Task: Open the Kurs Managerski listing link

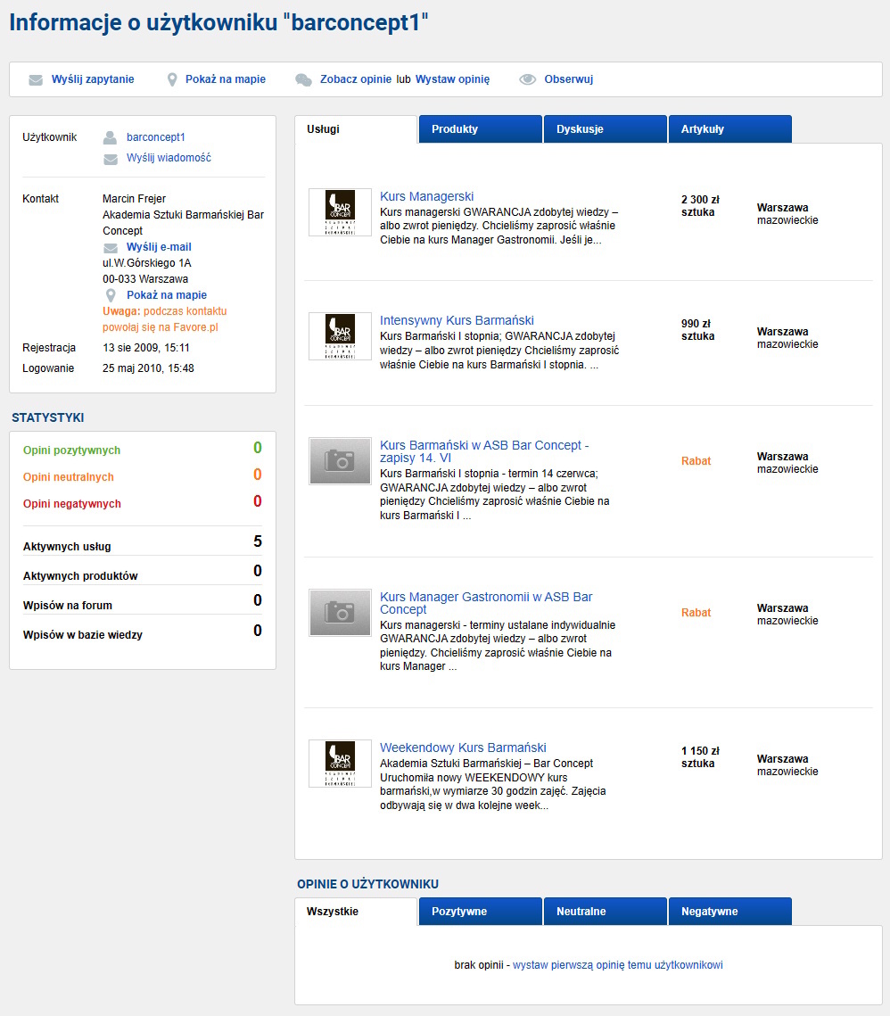Action: pyautogui.click(x=426, y=196)
